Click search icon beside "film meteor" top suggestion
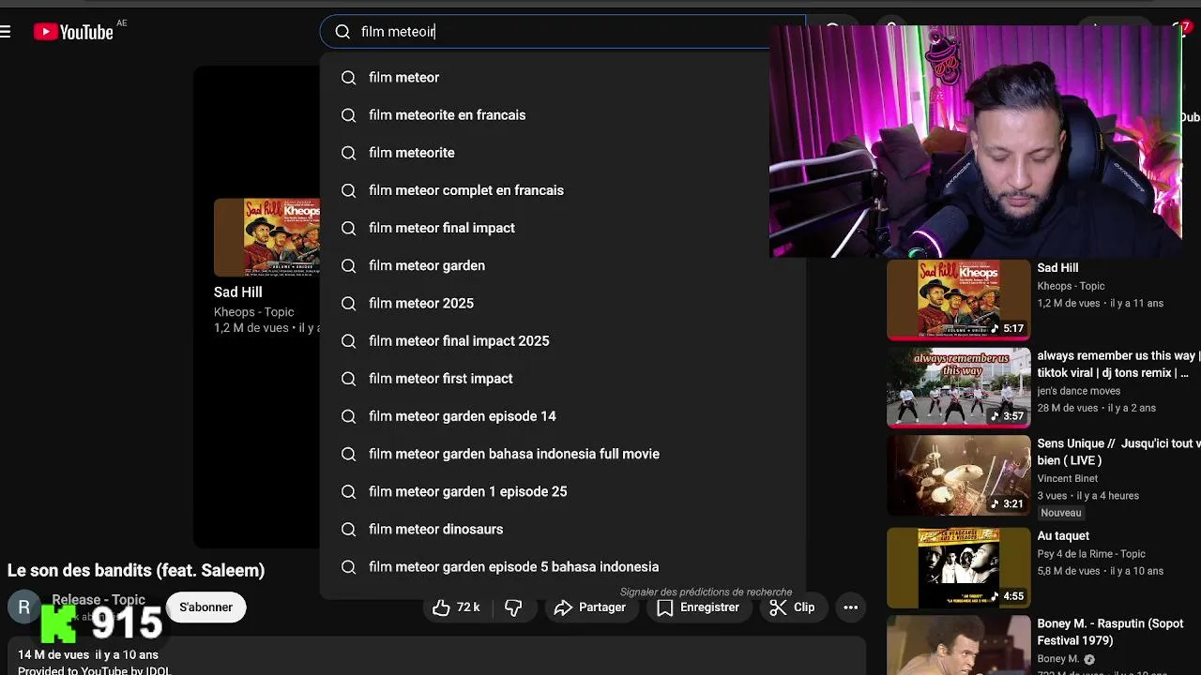Viewport: 1201px width, 675px height. (x=348, y=78)
